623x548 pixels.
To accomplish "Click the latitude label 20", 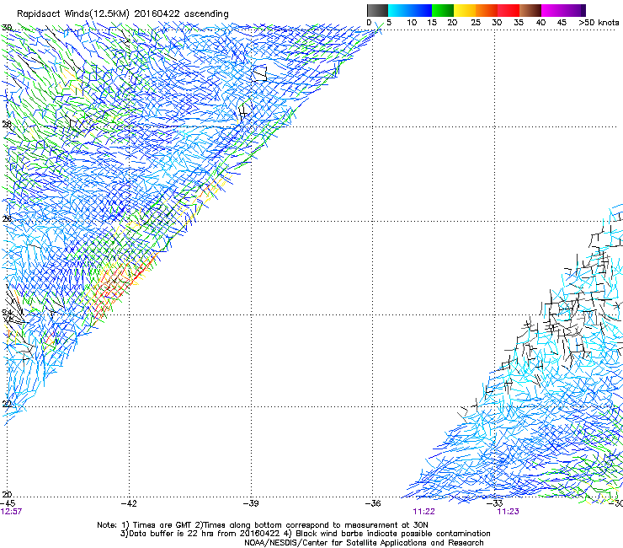I will 7,495.
